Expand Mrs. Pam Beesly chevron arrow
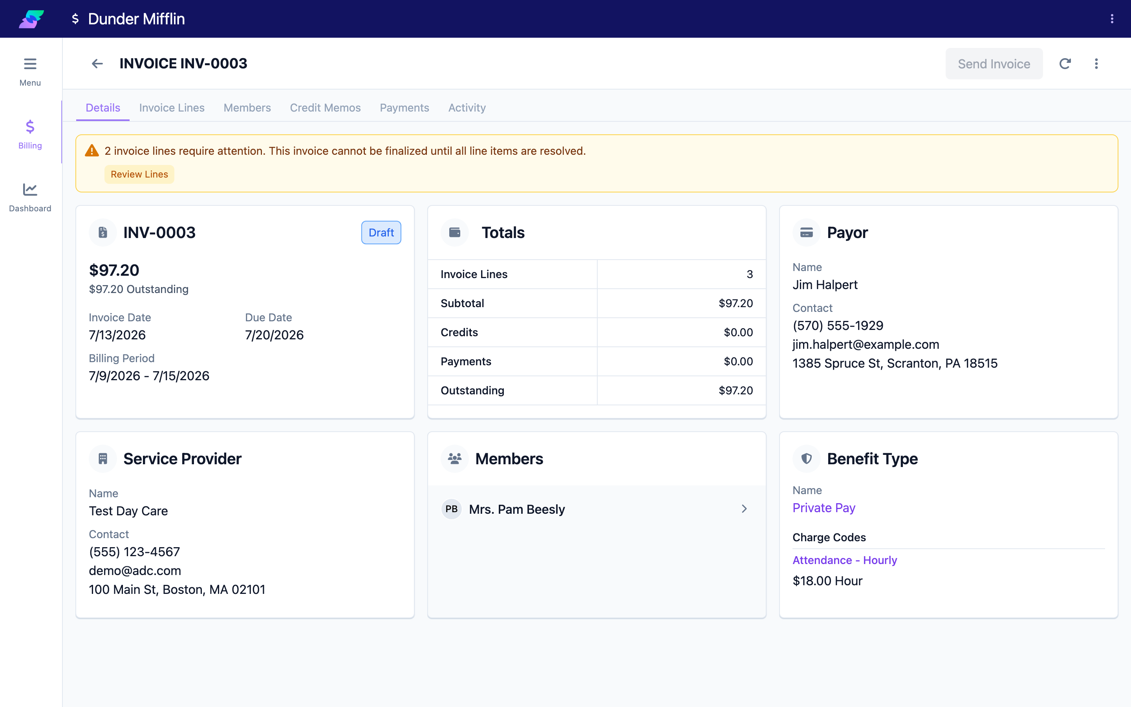The width and height of the screenshot is (1131, 707). [745, 509]
